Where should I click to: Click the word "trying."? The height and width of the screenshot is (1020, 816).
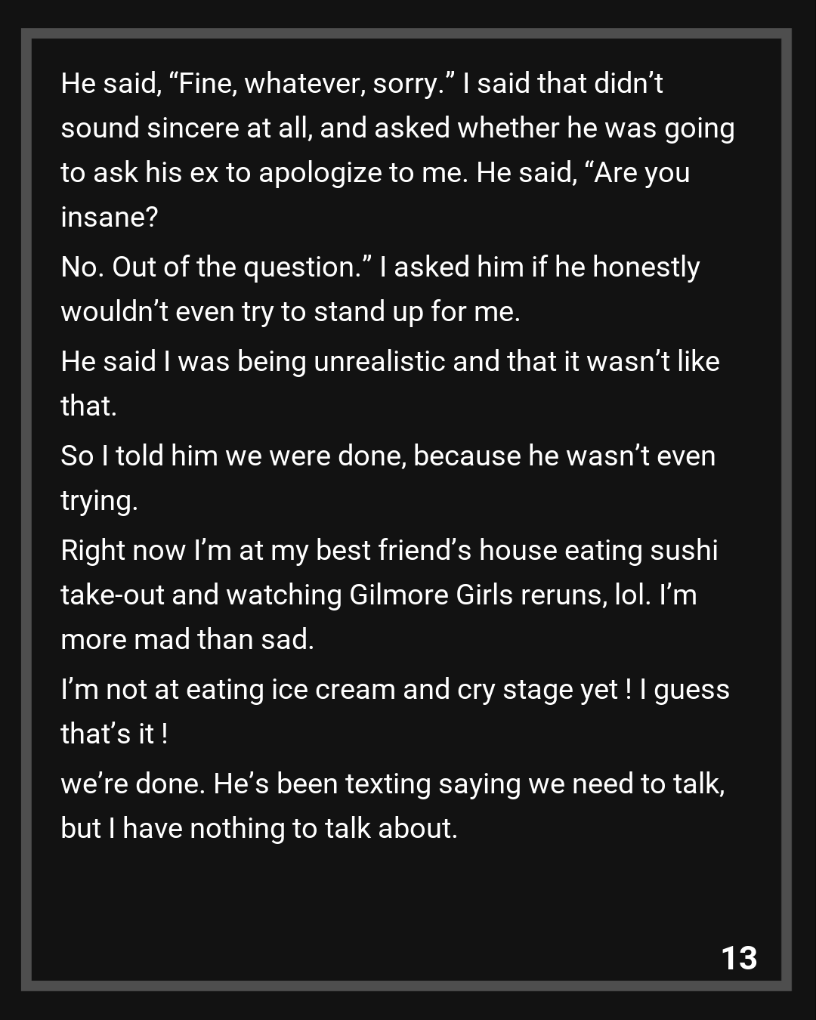[99, 501]
